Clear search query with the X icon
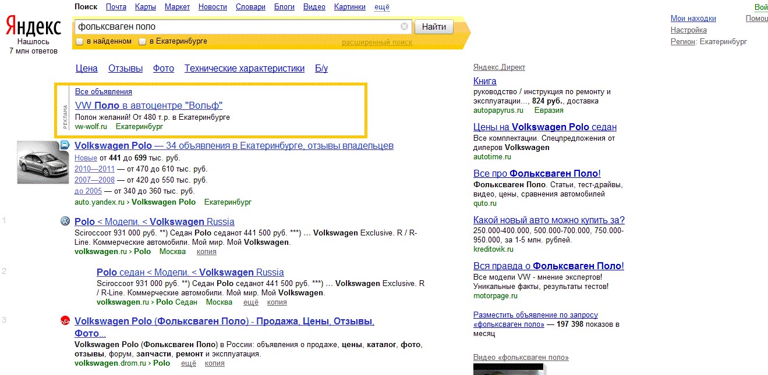The image size is (768, 375). click(x=405, y=27)
